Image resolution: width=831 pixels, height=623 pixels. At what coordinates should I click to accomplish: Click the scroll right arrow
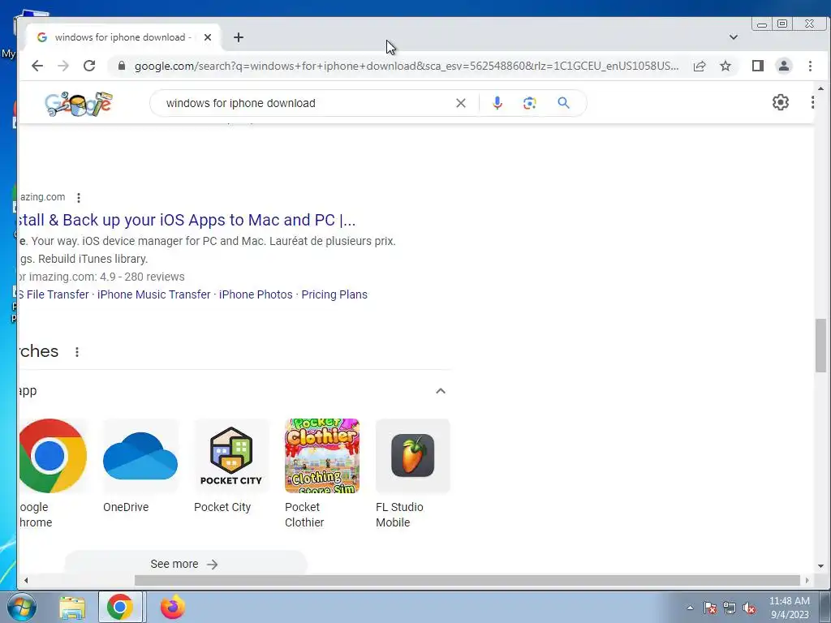tap(807, 580)
